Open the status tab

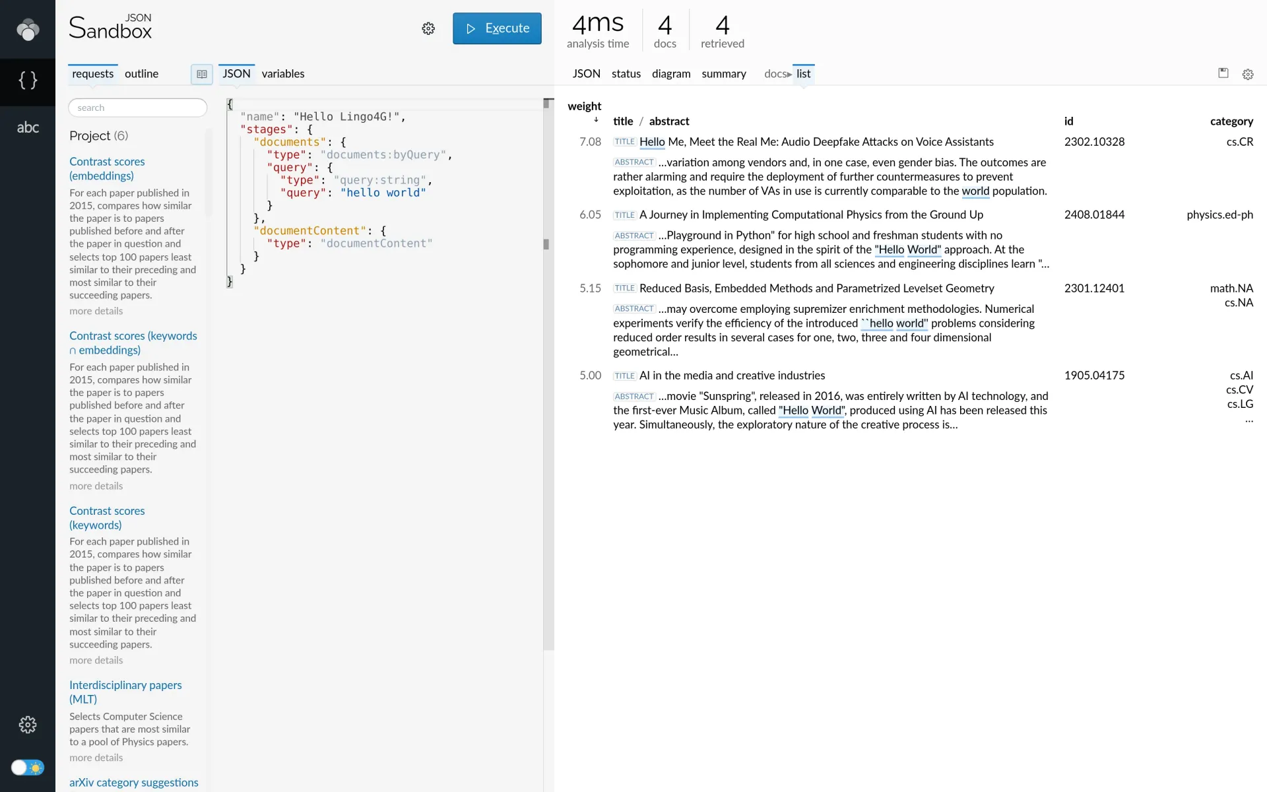(x=626, y=74)
